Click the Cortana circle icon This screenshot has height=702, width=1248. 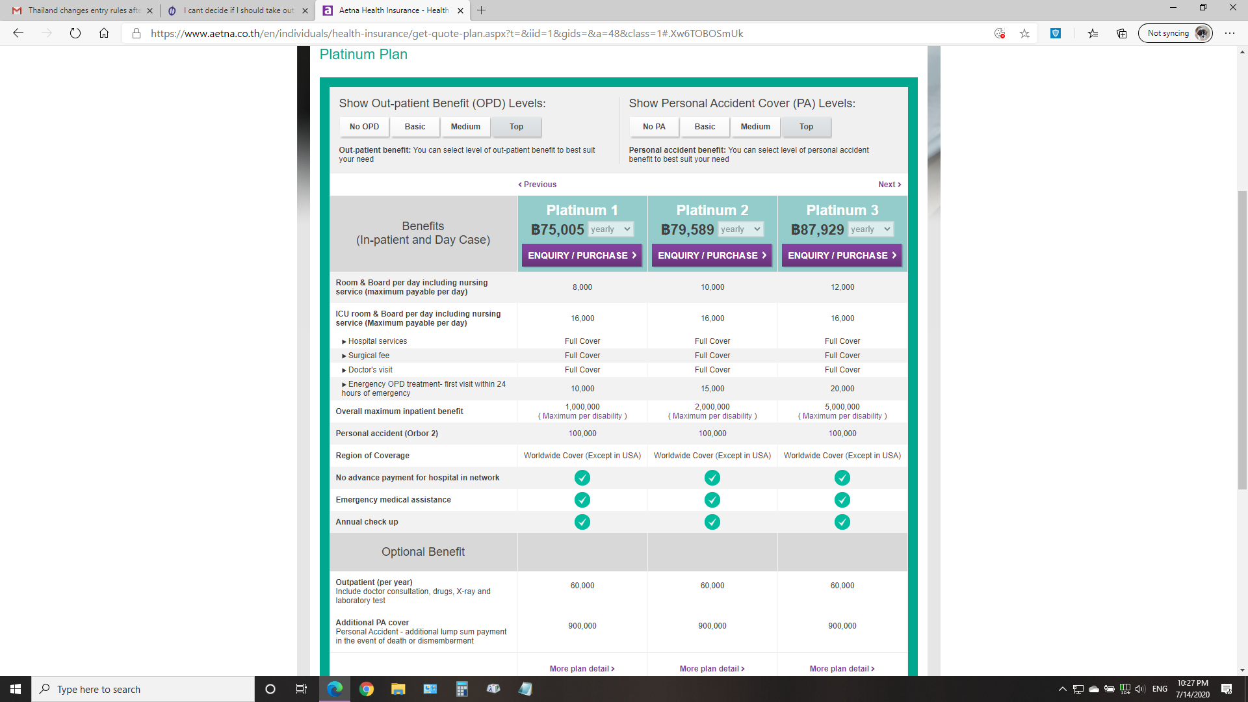270,689
